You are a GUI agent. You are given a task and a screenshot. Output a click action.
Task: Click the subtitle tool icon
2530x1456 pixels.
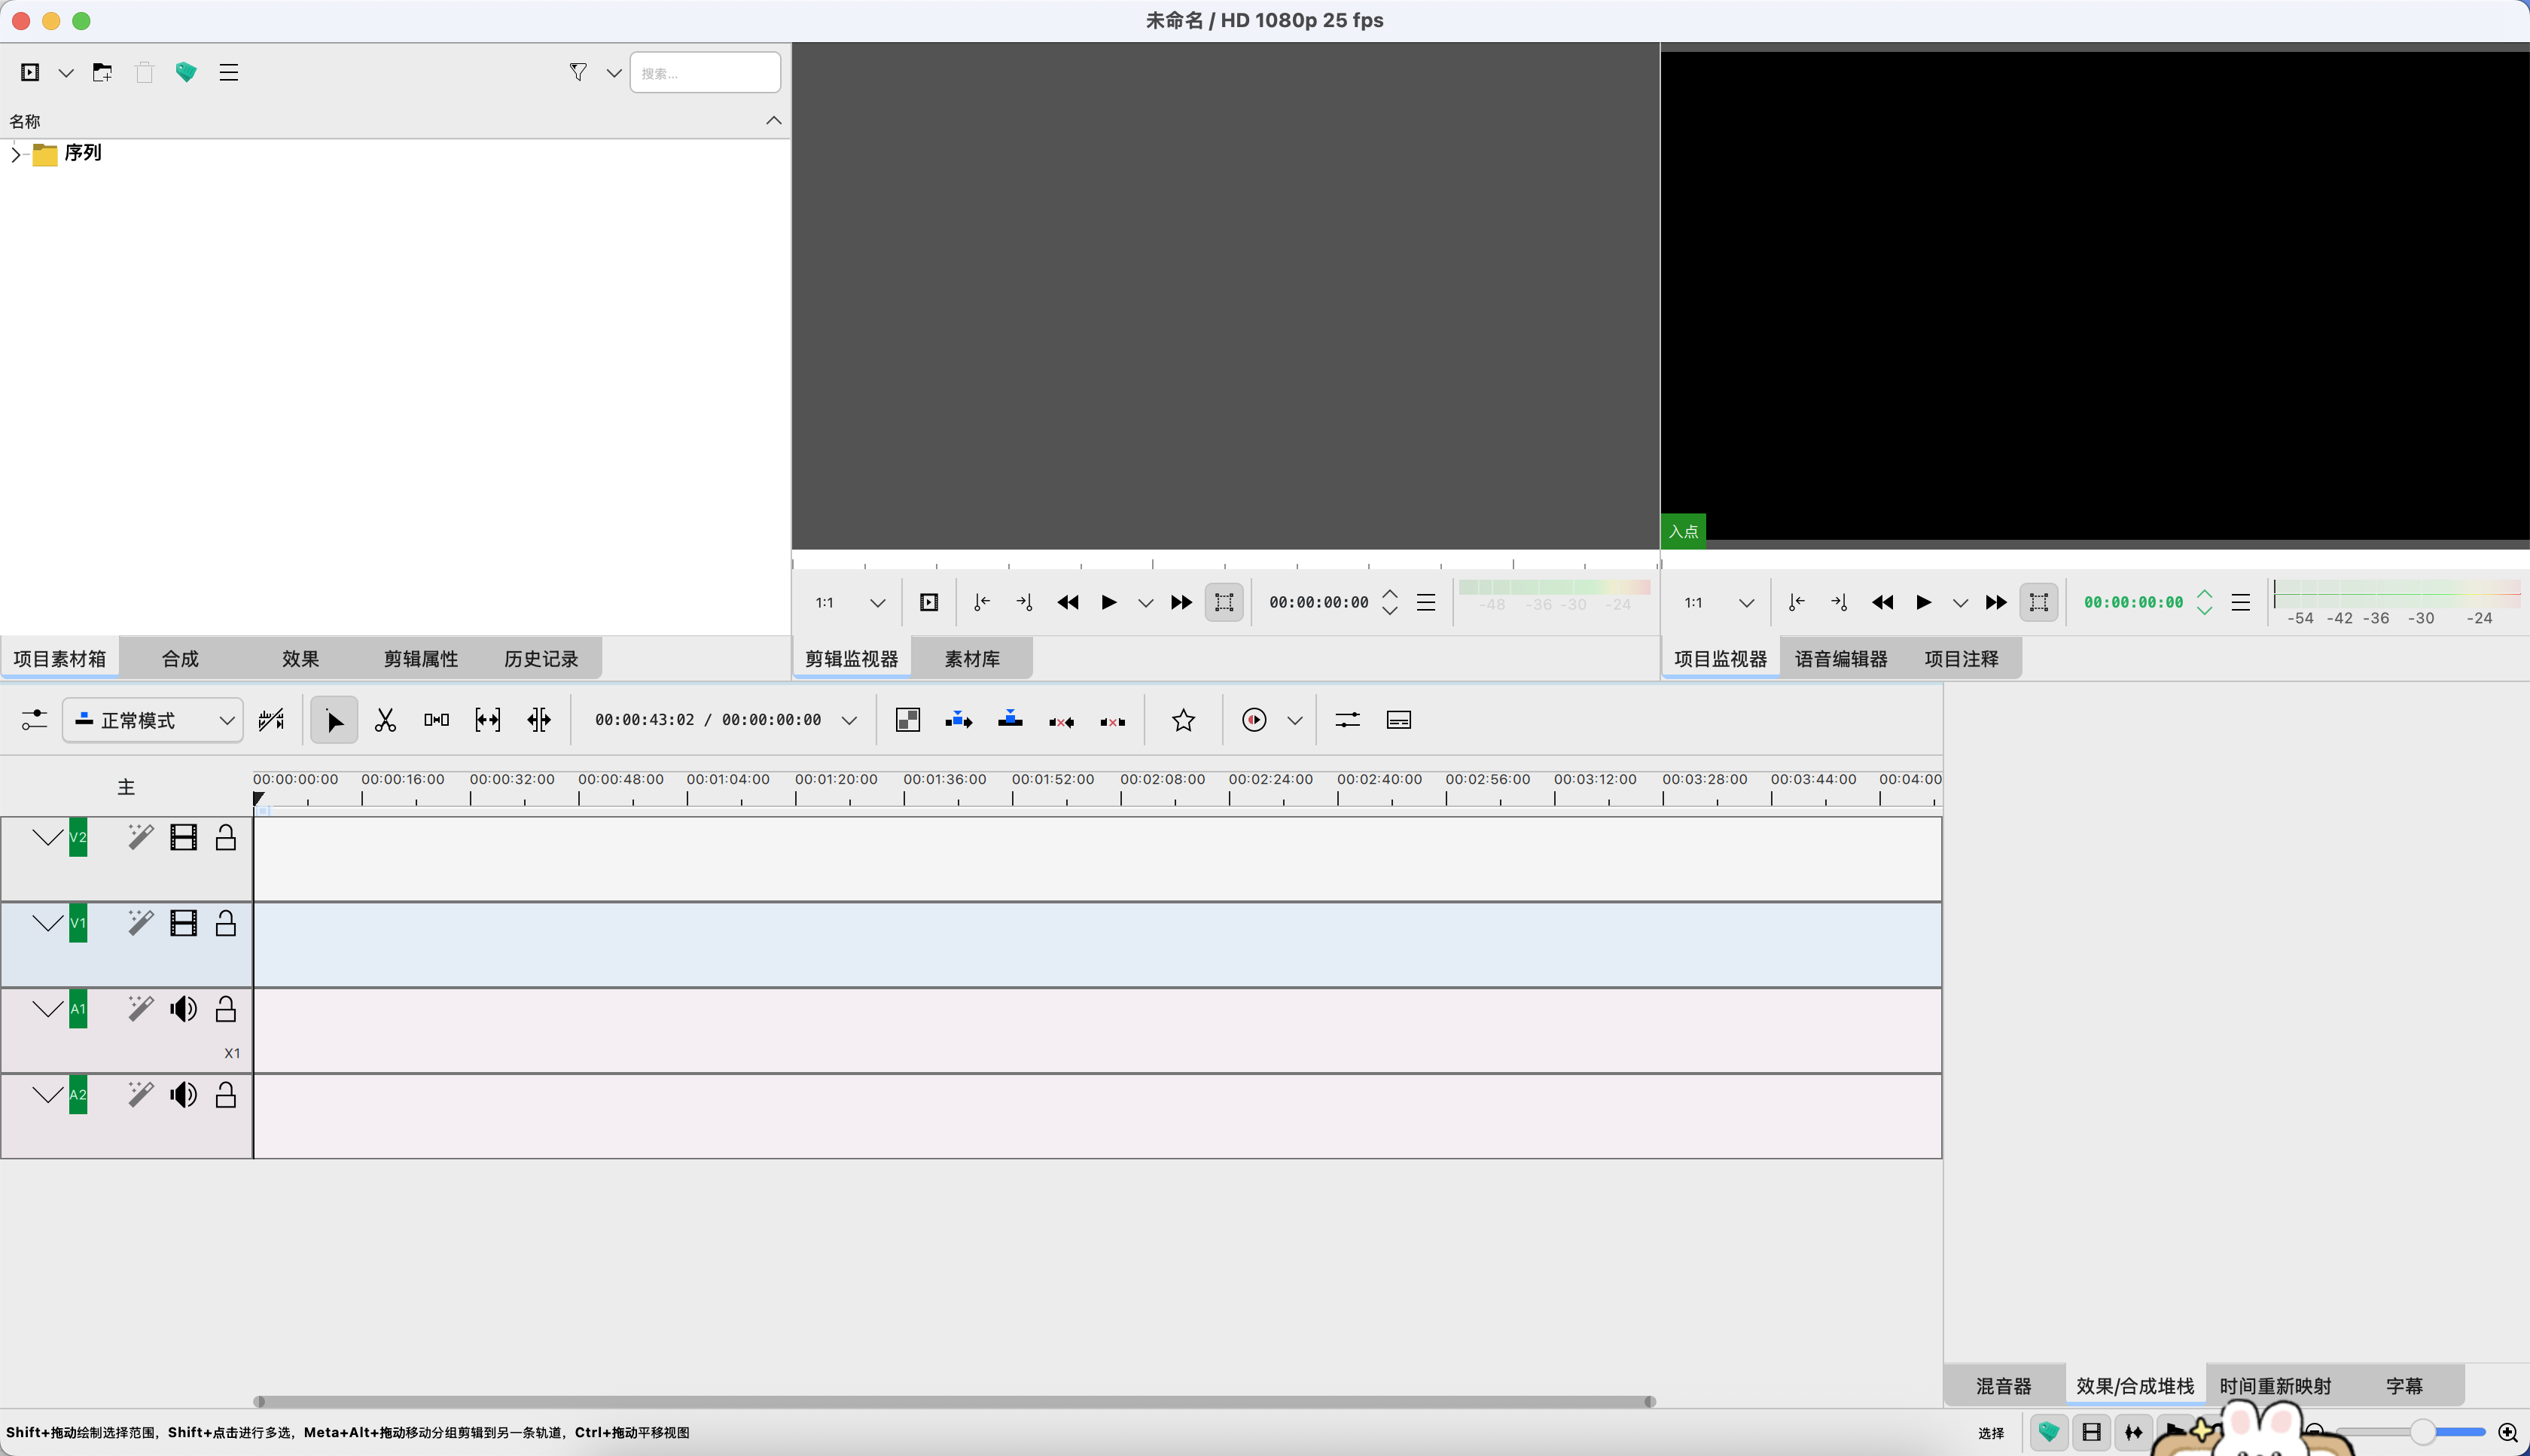click(x=1398, y=720)
